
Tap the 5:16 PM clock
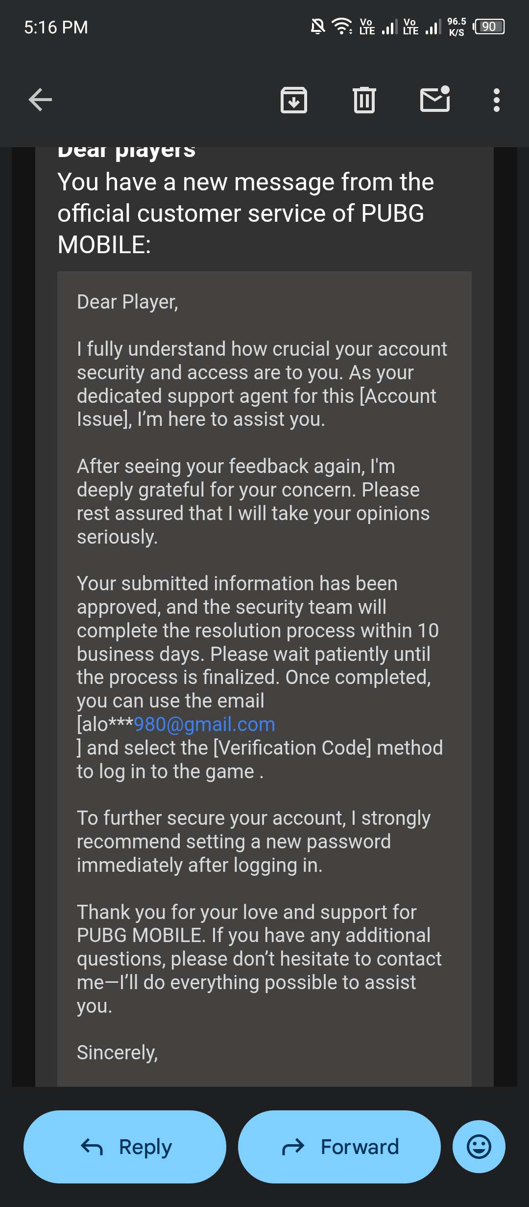[56, 27]
